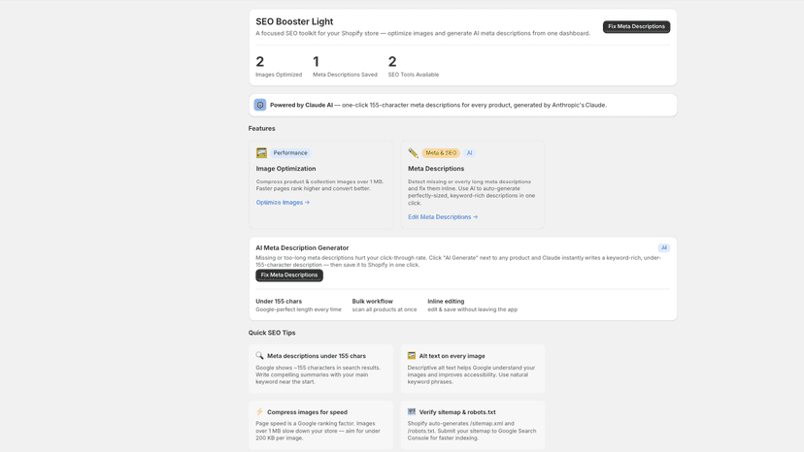Click the Meta Descriptions Saved stat
This screenshot has height=452, width=804.
[x=345, y=67]
